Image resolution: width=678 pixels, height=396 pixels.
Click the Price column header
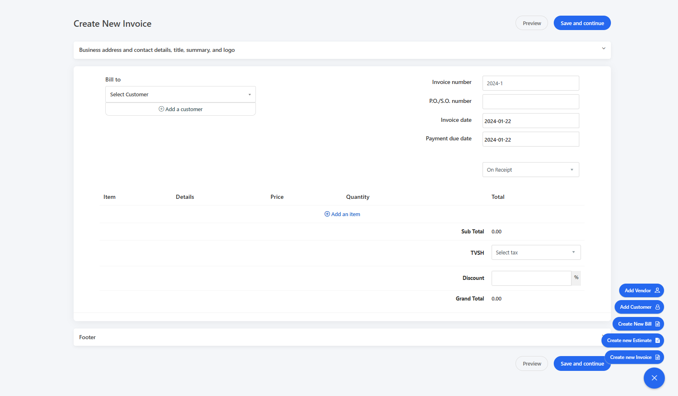click(x=277, y=197)
